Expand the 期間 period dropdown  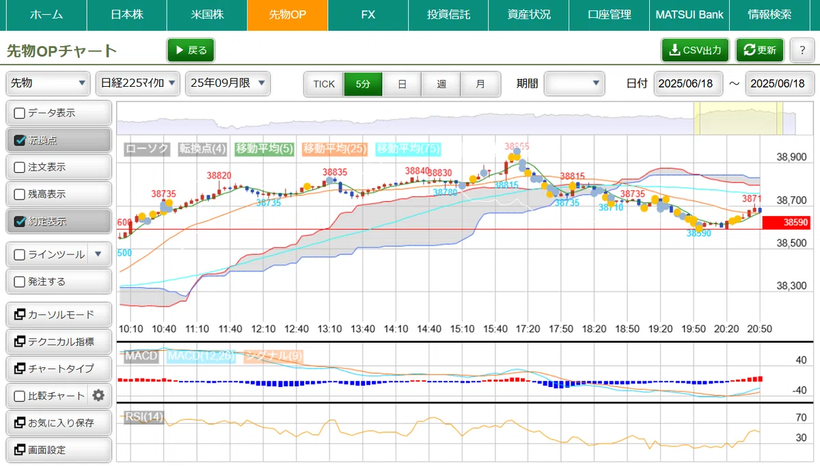pos(574,83)
